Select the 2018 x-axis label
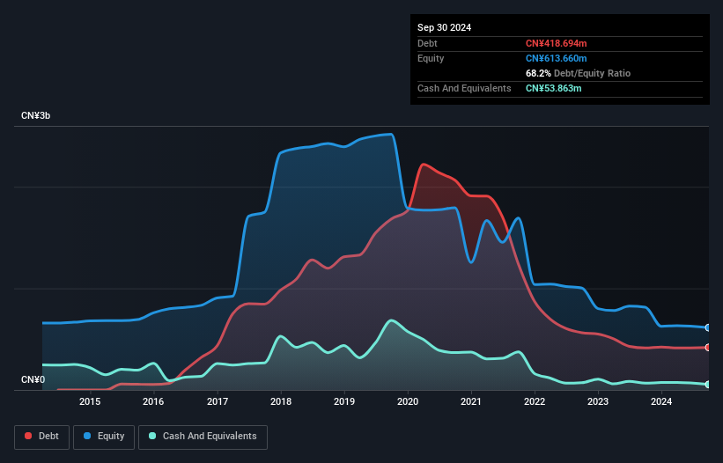 (281, 401)
